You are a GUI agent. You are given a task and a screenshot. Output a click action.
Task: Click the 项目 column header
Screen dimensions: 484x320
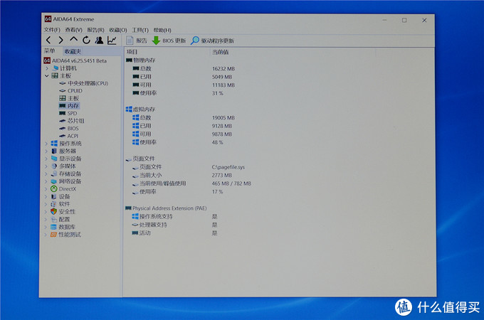point(132,52)
